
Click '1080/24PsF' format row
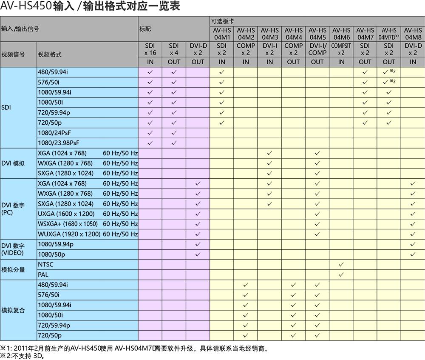tap(87, 133)
